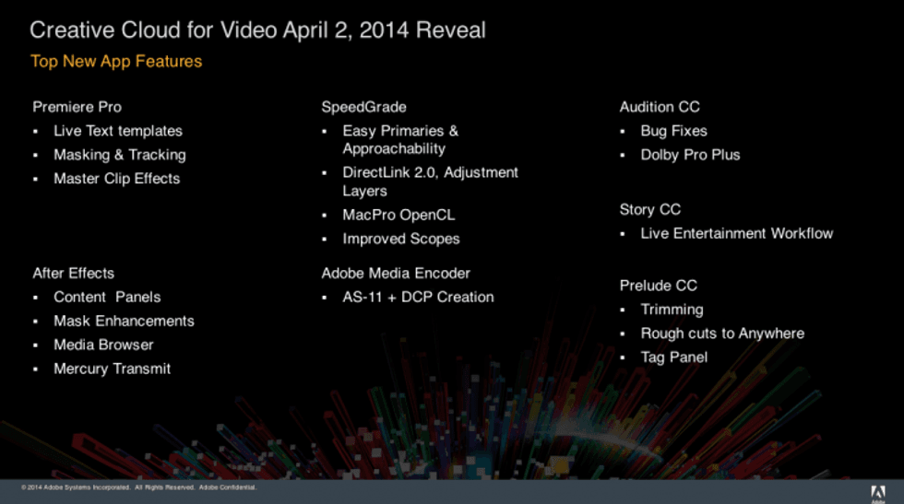904x504 pixels.
Task: Select 'Easy Primaries & Approachability' bullet
Action: pos(400,140)
